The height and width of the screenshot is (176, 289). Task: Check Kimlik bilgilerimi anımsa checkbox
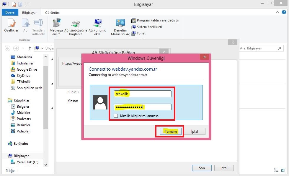(x=116, y=116)
